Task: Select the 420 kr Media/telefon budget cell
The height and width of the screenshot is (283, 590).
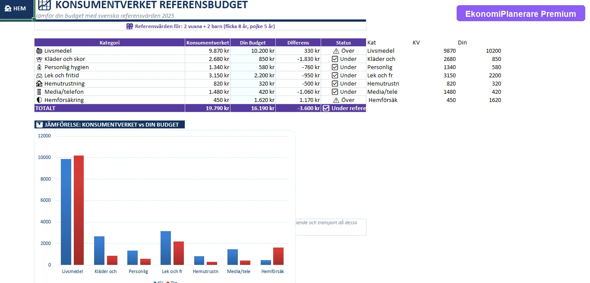Action: pyautogui.click(x=253, y=92)
